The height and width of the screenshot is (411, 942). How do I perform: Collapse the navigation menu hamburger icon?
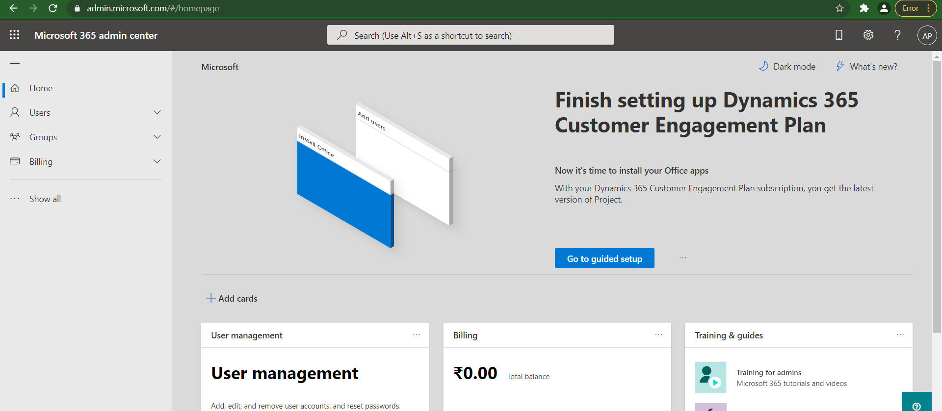coord(15,63)
